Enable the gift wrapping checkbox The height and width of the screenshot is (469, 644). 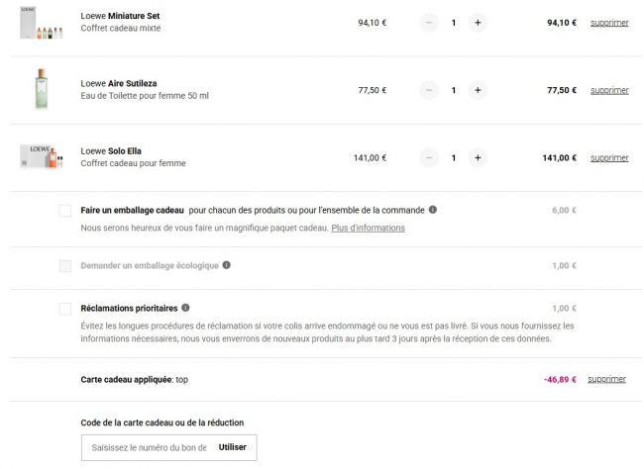coord(65,211)
